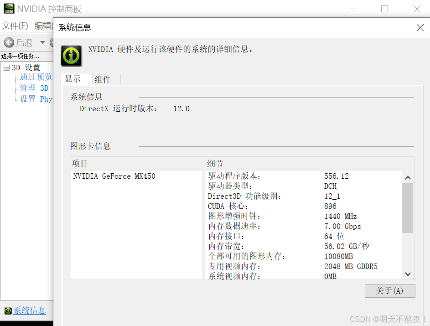The image size is (430, 326).
Task: Minimize the NVIDIA 控制面板 window
Action: pos(353,9)
